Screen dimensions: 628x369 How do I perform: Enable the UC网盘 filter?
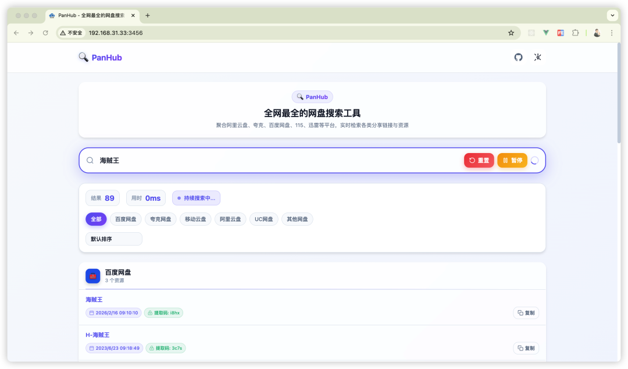(x=263, y=219)
